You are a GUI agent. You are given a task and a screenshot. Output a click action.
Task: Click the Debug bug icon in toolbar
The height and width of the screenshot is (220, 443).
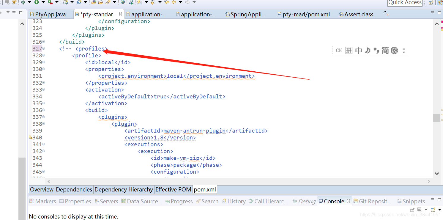23,2
